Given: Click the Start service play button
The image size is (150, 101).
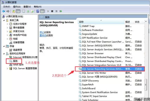Looking at the screenshot, I should pyautogui.click(x=48, y=11).
